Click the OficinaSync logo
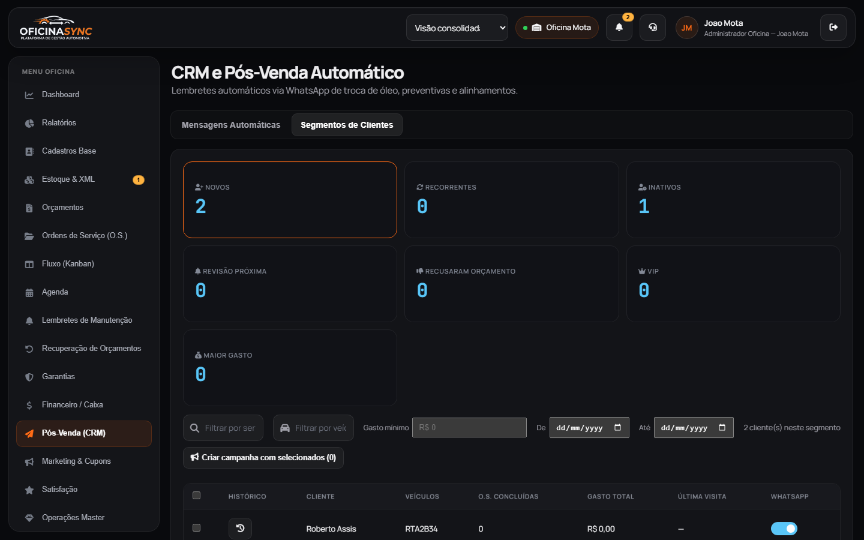 pos(56,28)
